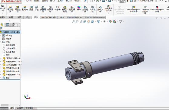Click the tree panel horizontal scrollbar
This screenshot has height=110, width=169.
10,105
